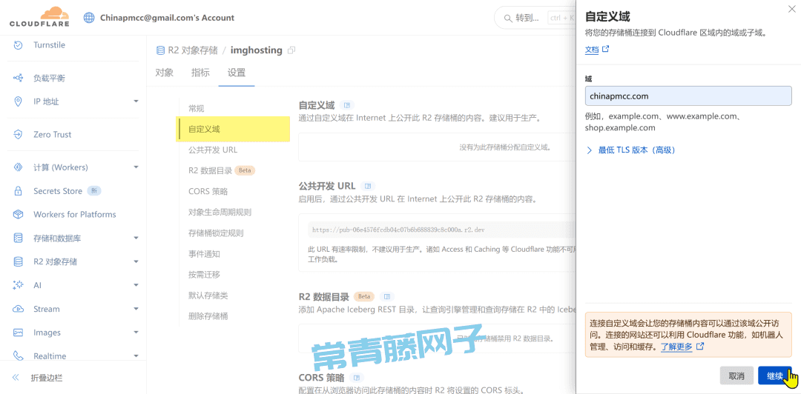Image resolution: width=801 pixels, height=394 pixels.
Task: Switch to the 指标 tab
Action: click(x=200, y=73)
